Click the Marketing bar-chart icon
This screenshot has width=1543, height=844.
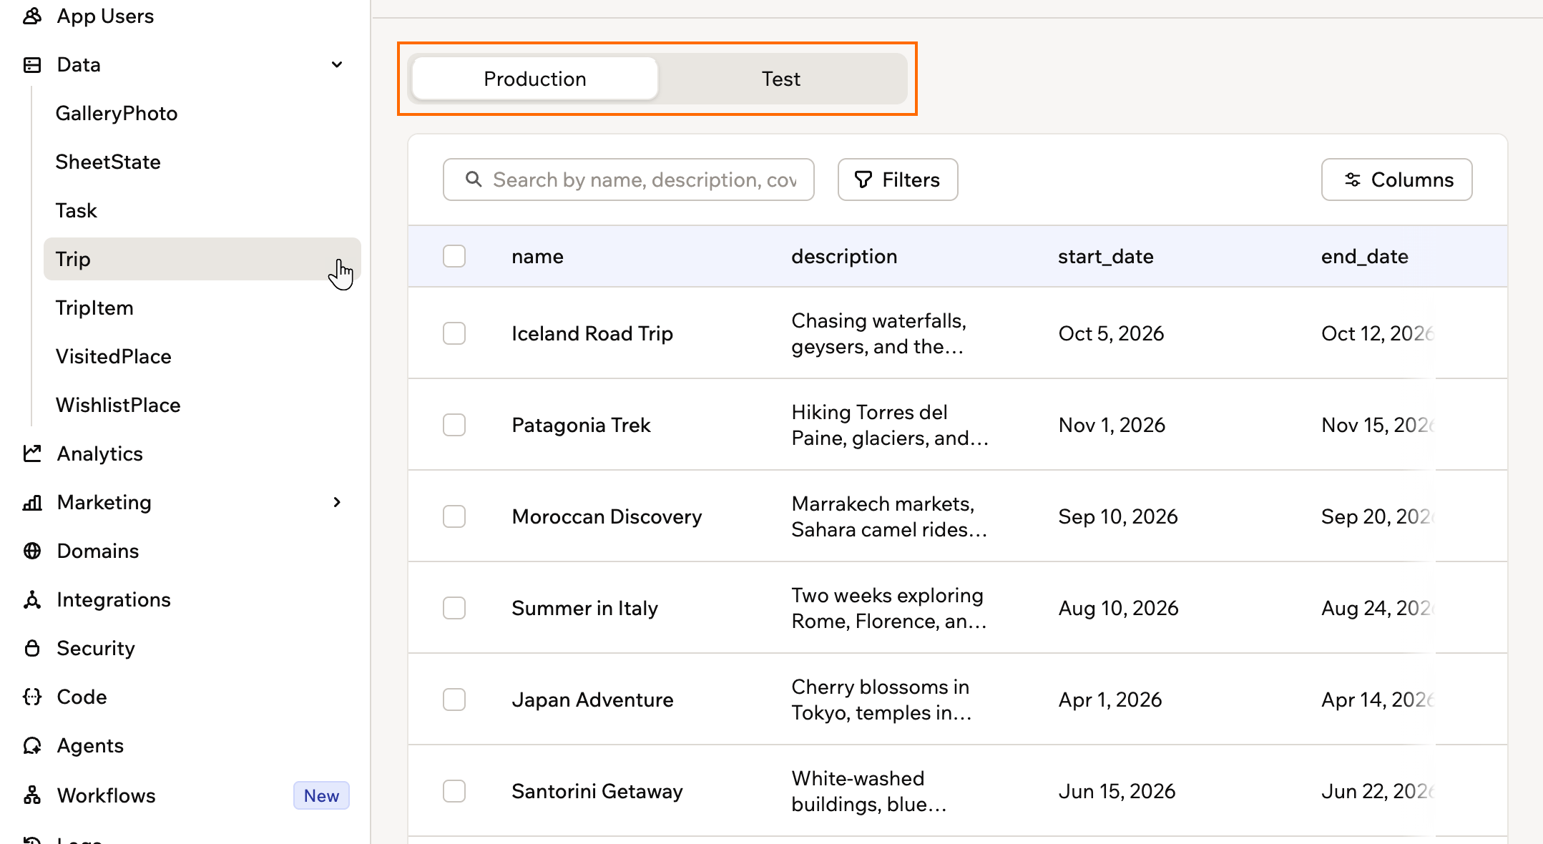(32, 502)
